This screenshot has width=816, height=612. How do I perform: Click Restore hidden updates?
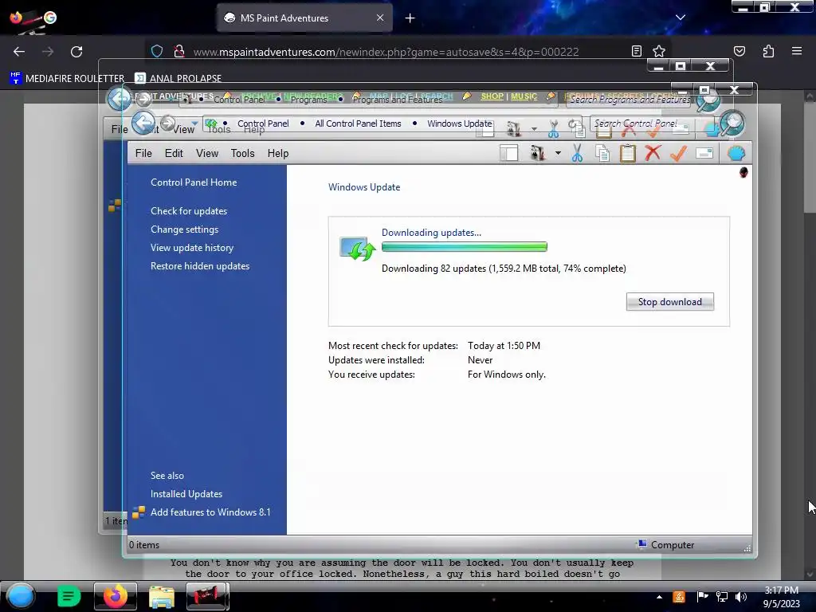pos(200,266)
